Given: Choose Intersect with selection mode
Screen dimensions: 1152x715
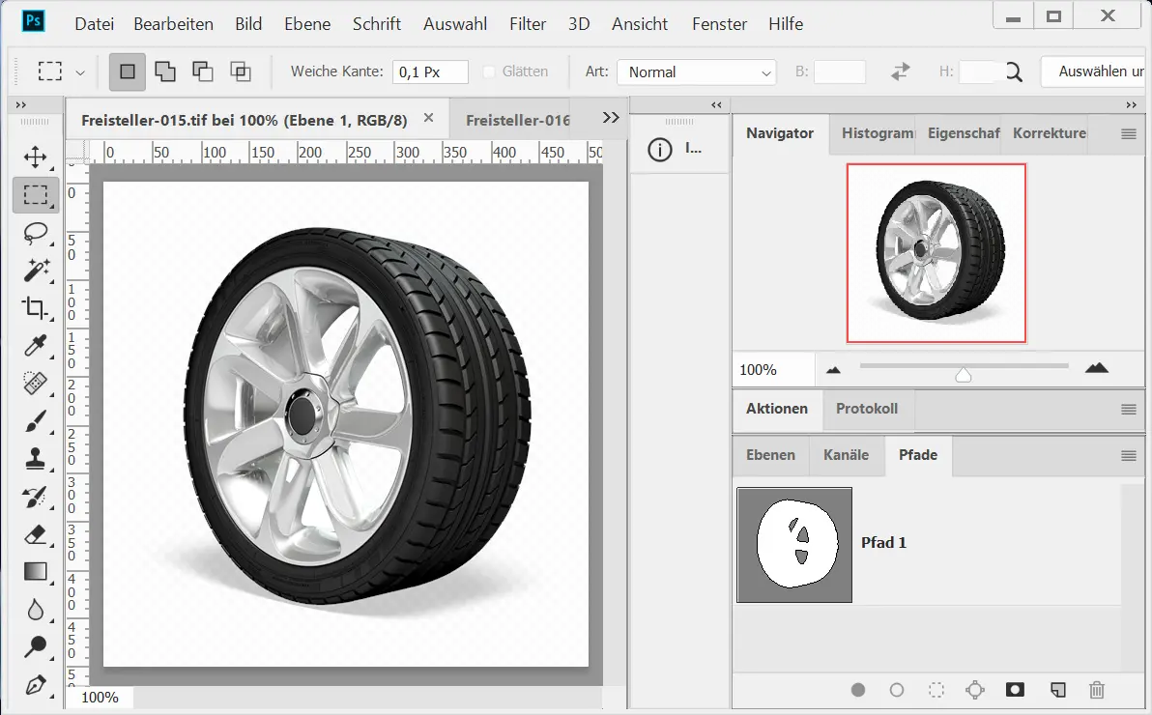Looking at the screenshot, I should [240, 71].
